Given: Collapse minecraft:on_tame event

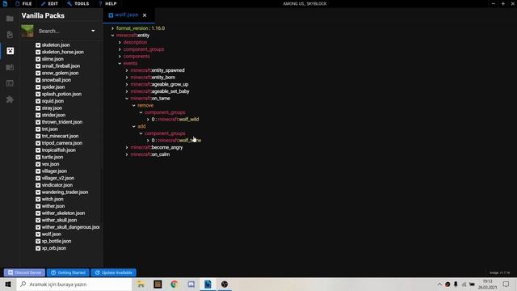Looking at the screenshot, I should pyautogui.click(x=127, y=99).
